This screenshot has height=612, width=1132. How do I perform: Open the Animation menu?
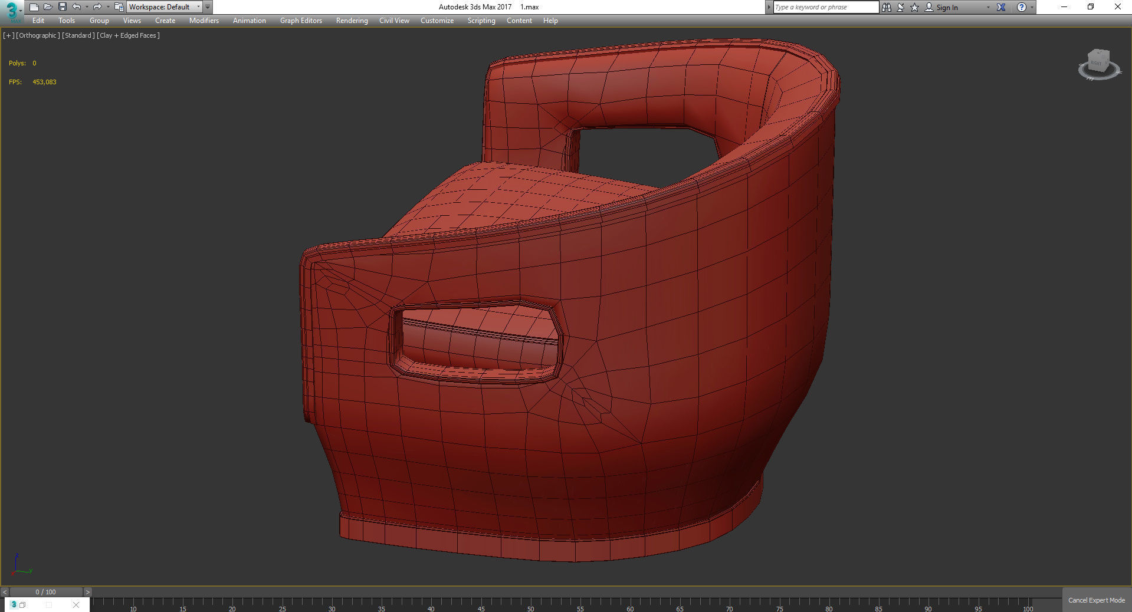pos(250,21)
